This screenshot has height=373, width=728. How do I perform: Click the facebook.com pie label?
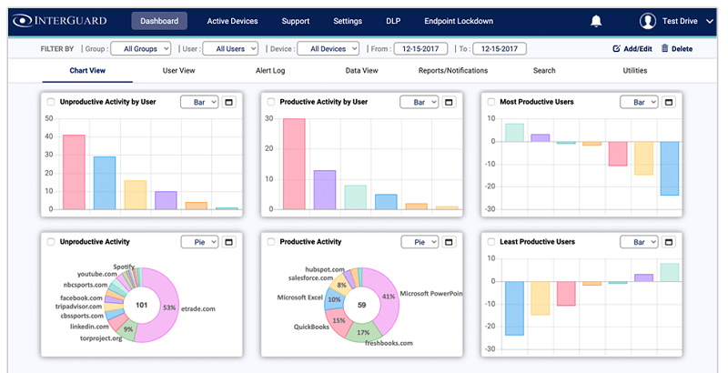[x=81, y=297]
